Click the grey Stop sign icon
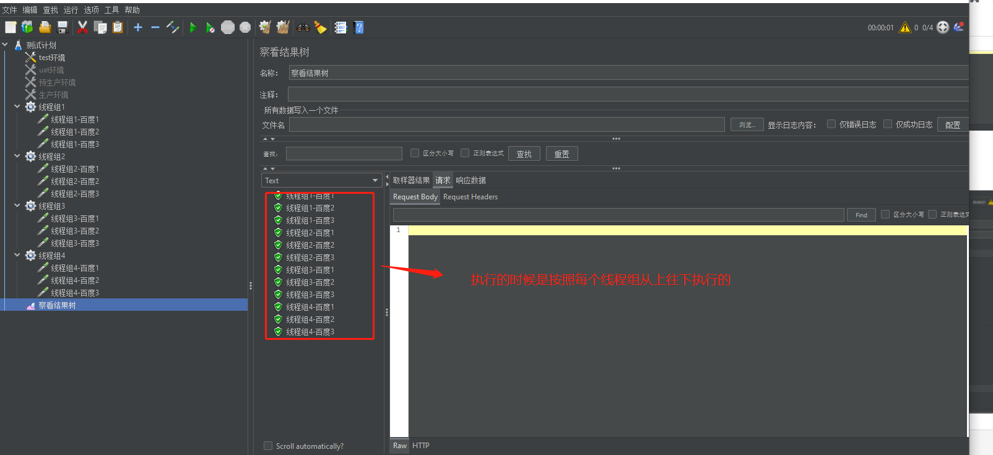 [228, 27]
